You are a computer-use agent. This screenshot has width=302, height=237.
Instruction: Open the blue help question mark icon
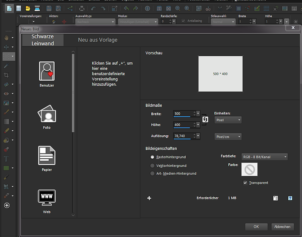pyautogui.click(x=290, y=198)
